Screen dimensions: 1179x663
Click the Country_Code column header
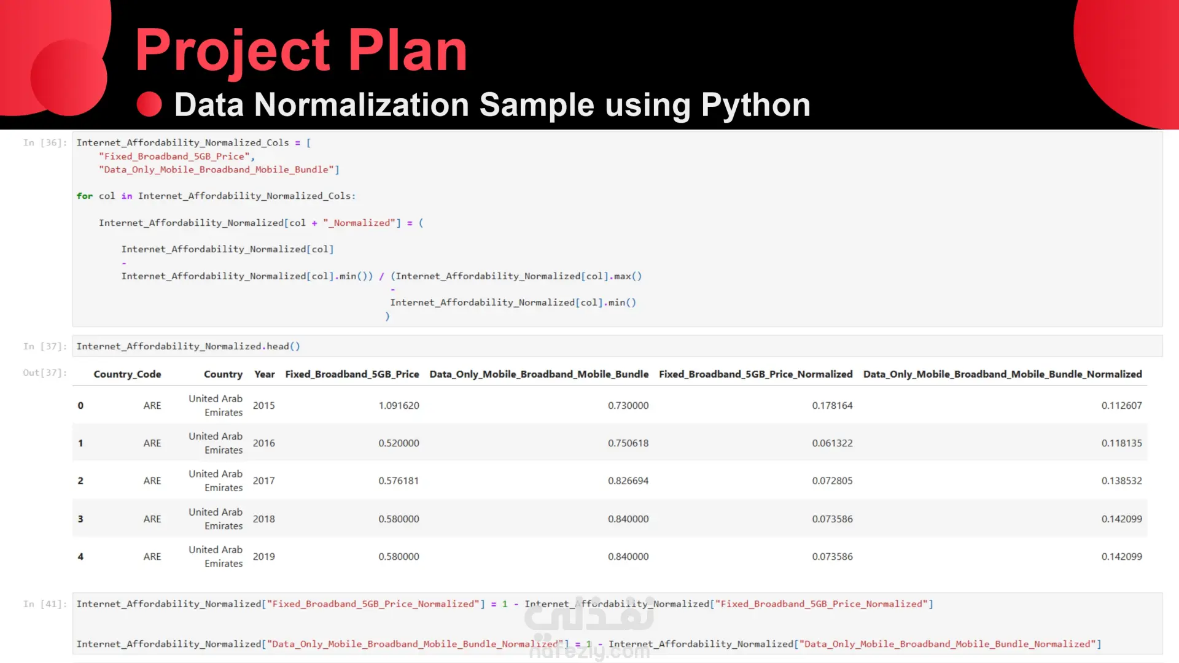coord(127,374)
